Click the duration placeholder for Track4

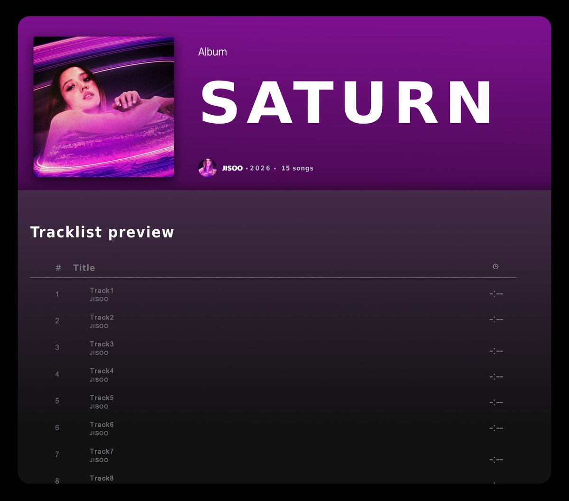point(496,377)
